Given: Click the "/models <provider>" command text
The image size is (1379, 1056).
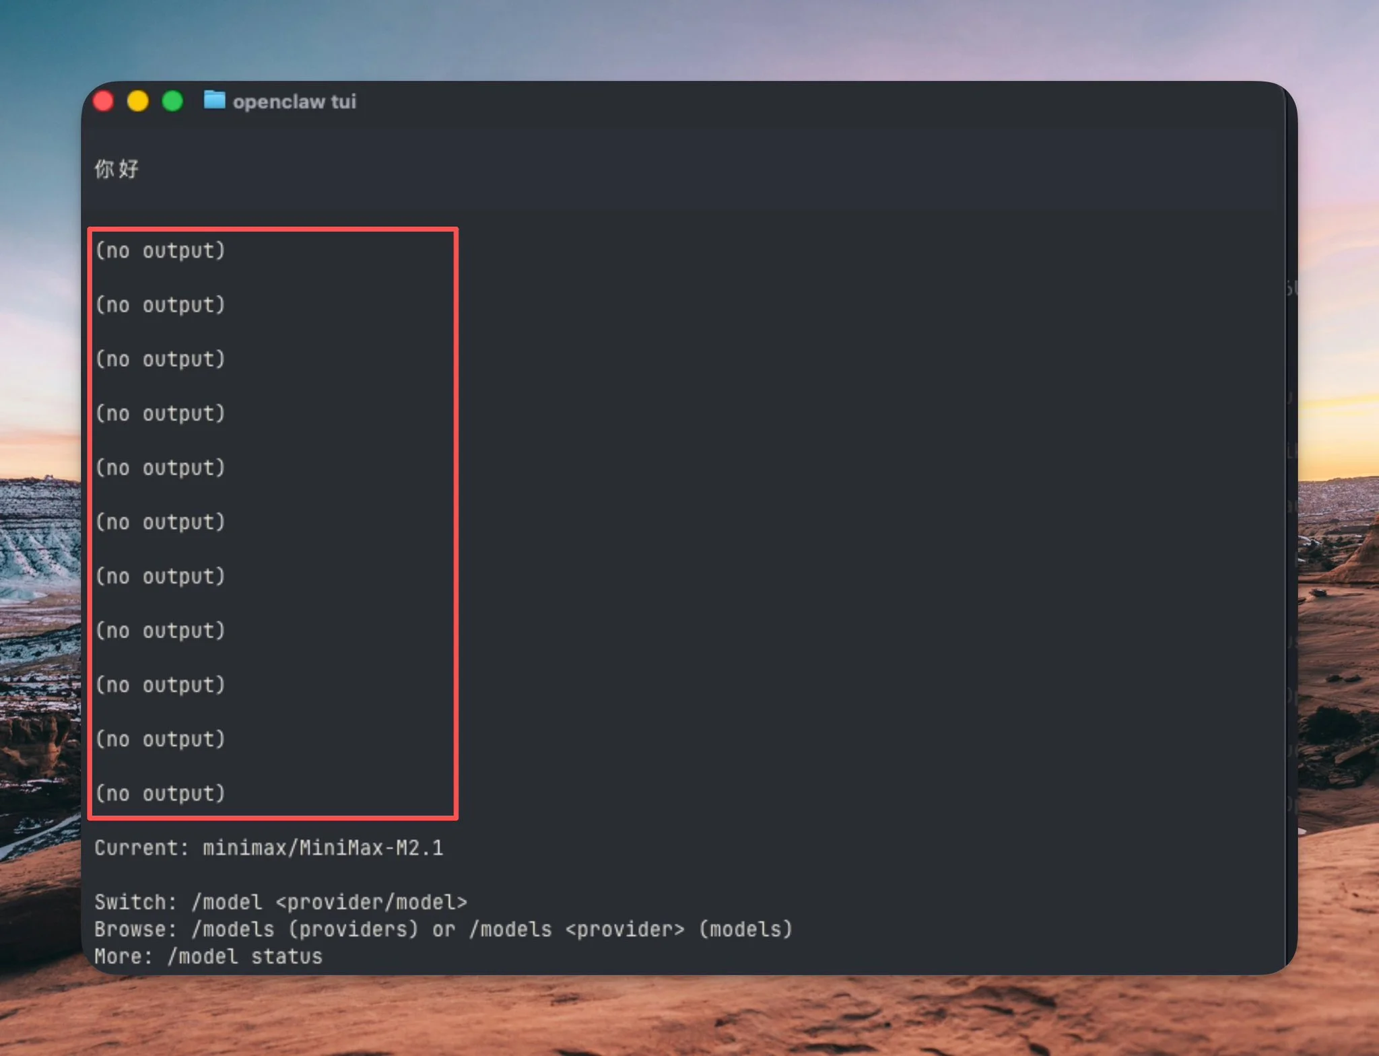Looking at the screenshot, I should point(577,929).
